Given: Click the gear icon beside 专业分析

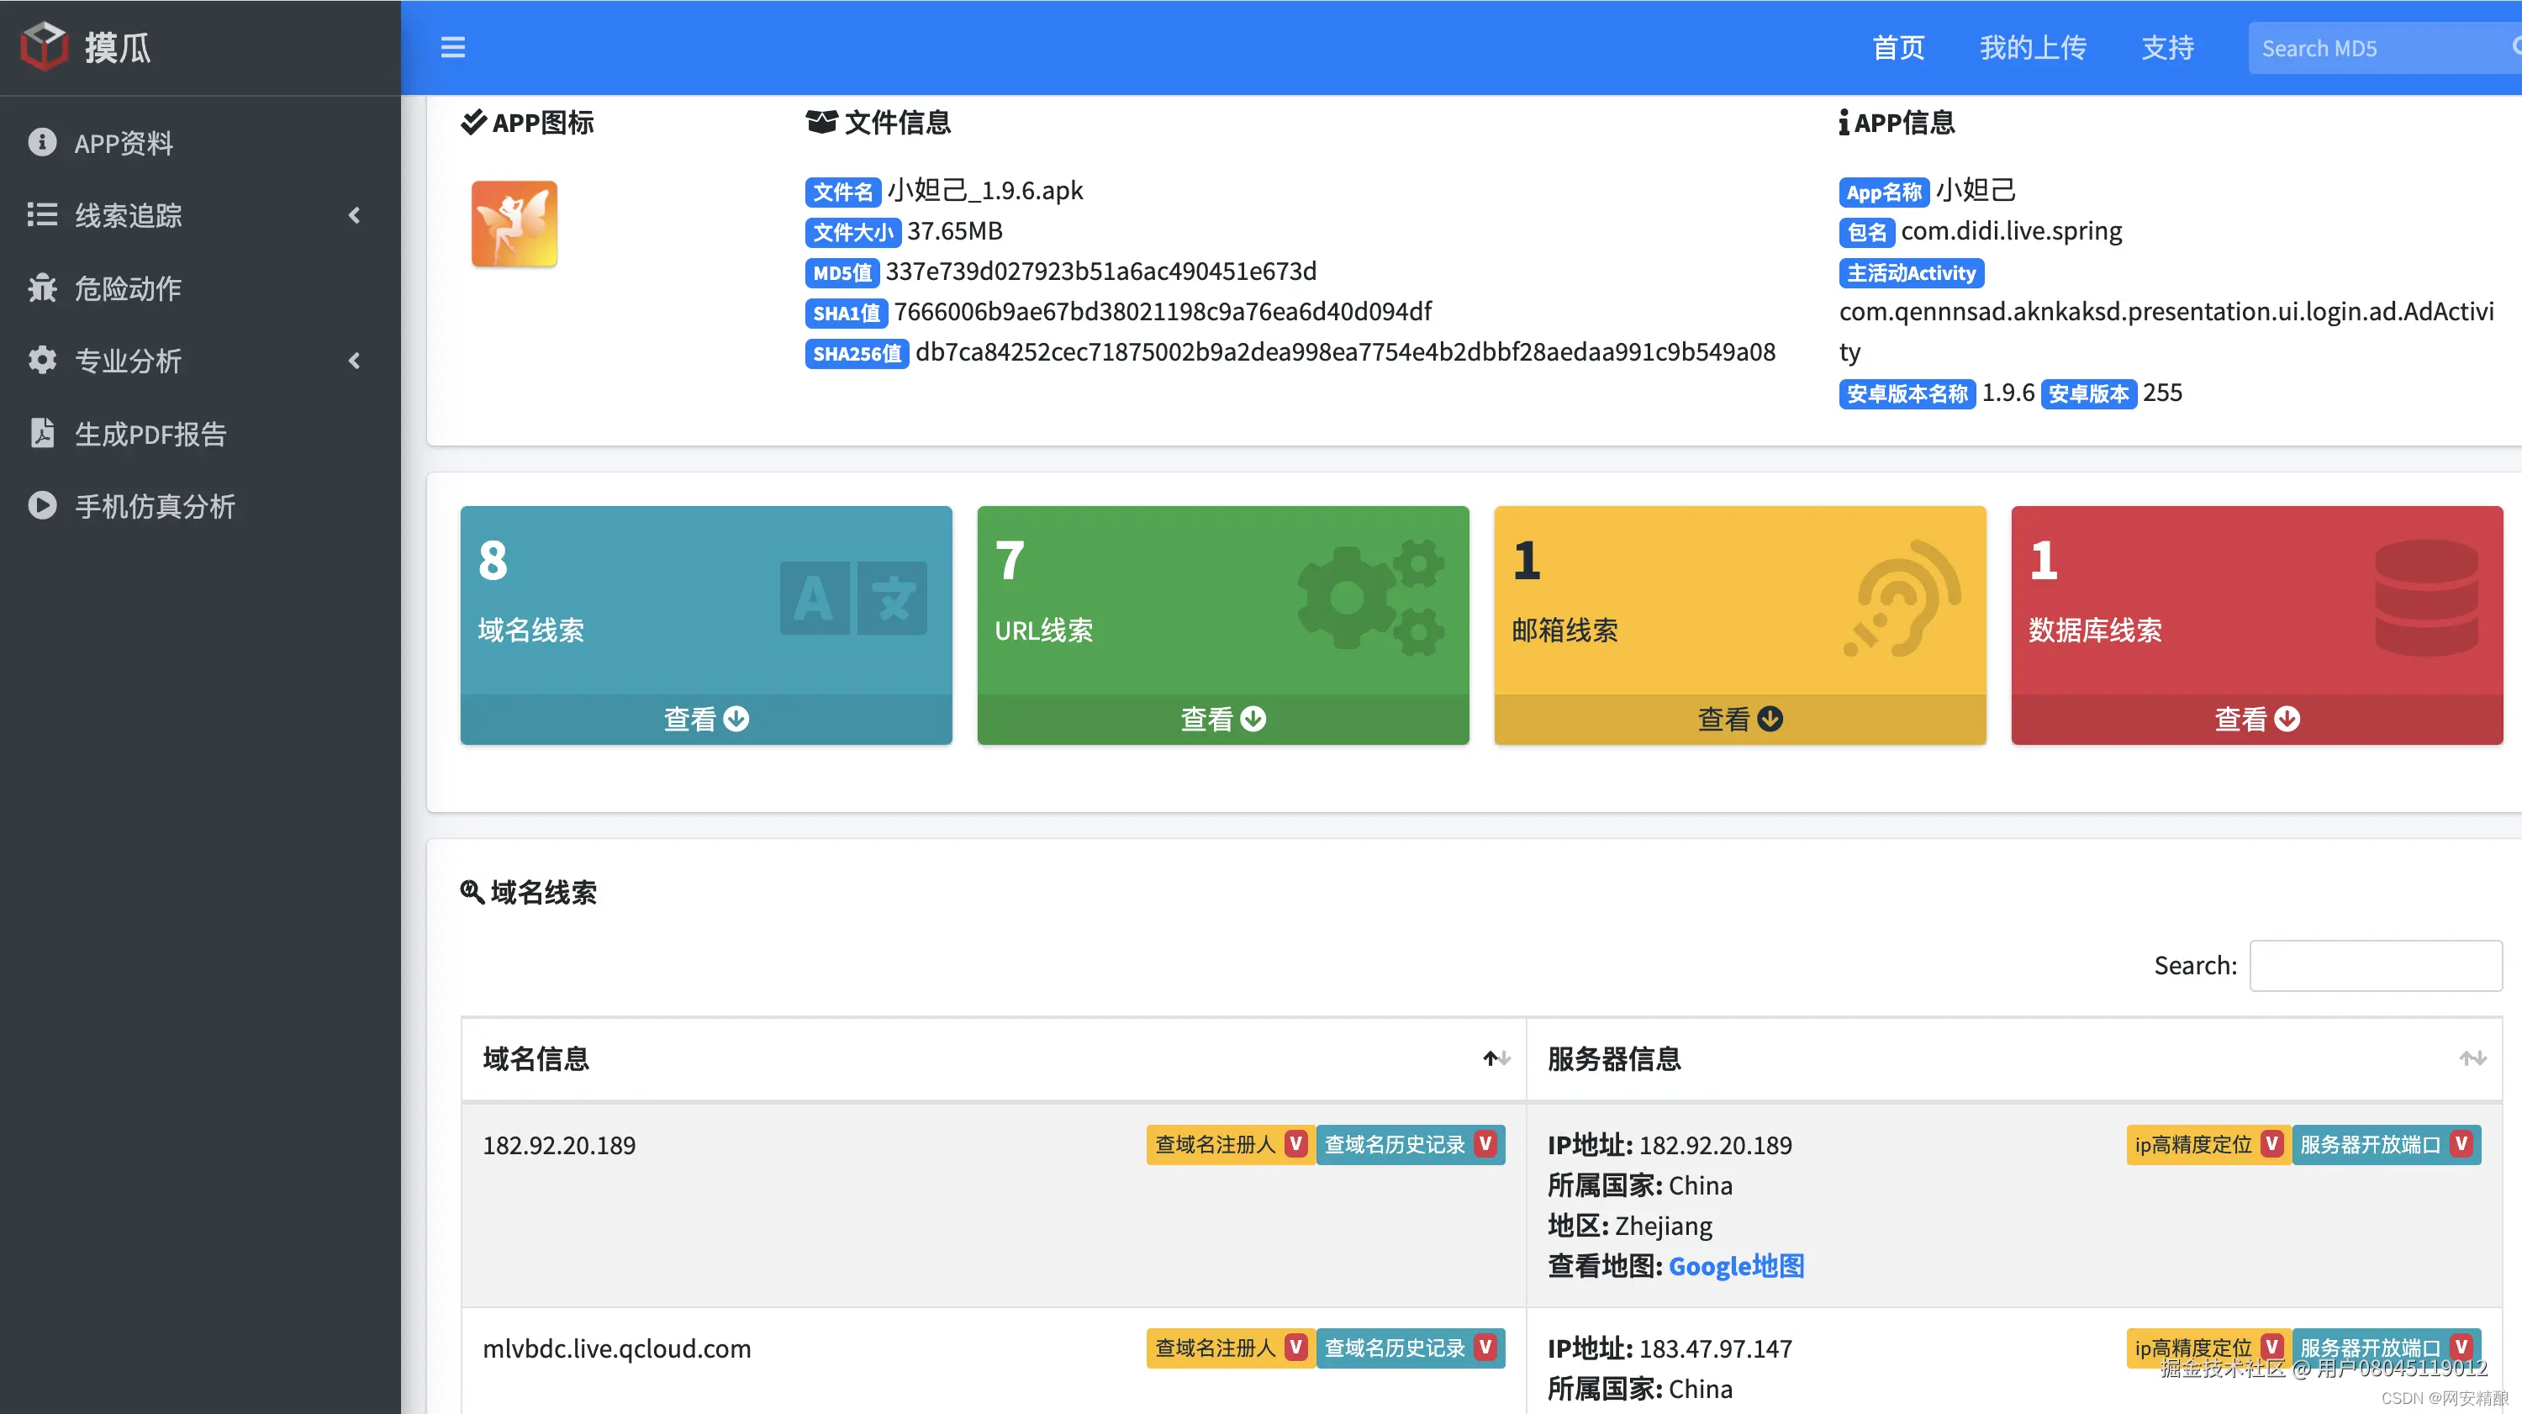Looking at the screenshot, I should pyautogui.click(x=41, y=361).
